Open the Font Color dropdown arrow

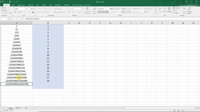coord(35,12)
